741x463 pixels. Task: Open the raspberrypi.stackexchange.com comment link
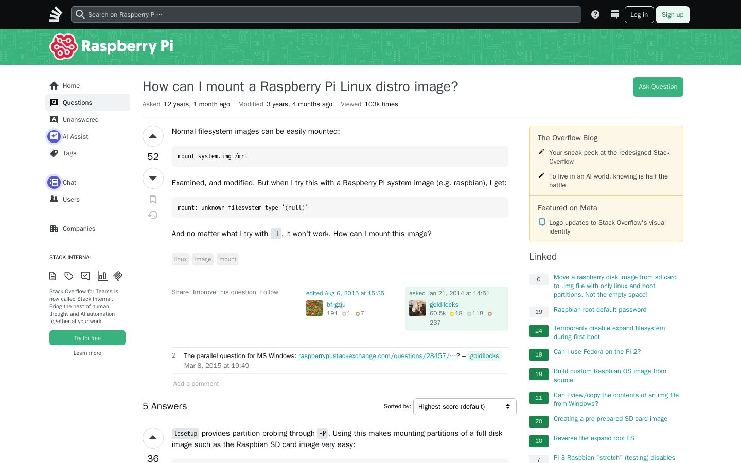pyautogui.click(x=377, y=356)
